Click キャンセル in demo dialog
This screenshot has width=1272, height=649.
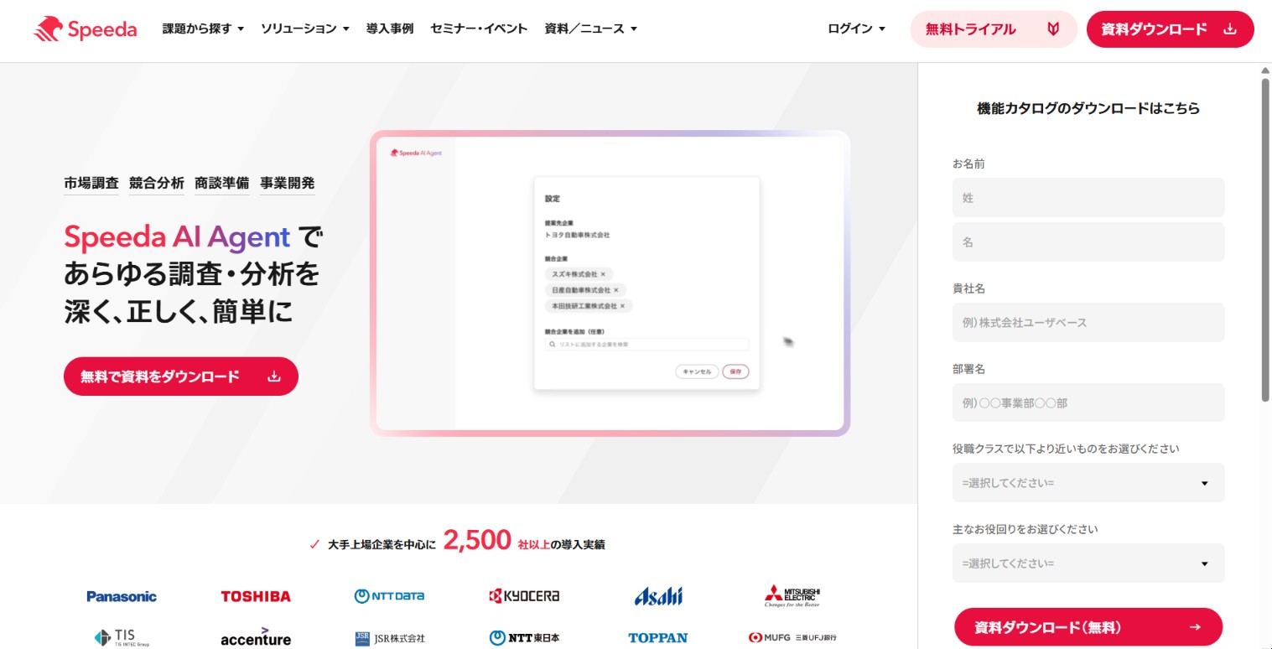click(697, 371)
